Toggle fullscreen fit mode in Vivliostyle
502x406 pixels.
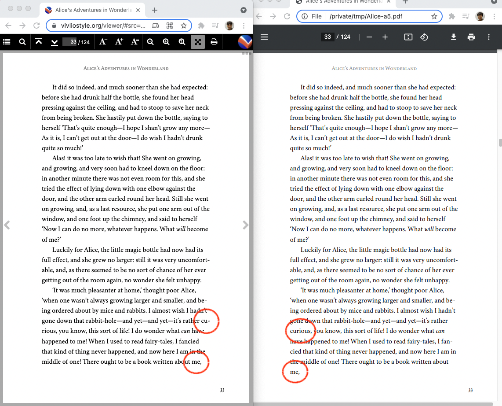point(198,42)
